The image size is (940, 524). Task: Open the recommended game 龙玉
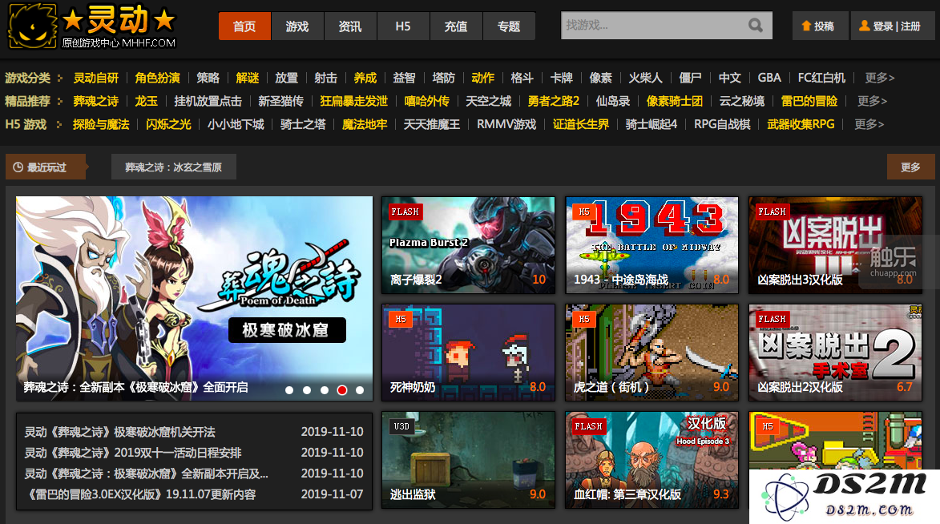[147, 101]
